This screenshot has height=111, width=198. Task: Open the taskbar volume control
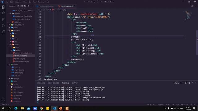178,108
